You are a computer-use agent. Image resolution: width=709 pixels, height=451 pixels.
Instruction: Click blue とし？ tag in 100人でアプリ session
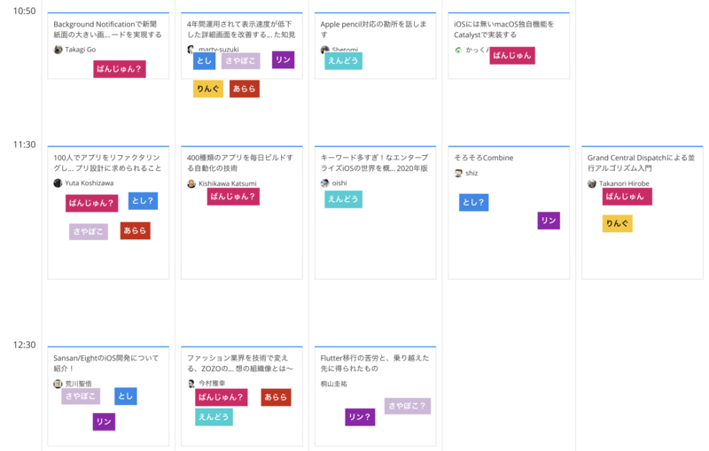coord(143,200)
